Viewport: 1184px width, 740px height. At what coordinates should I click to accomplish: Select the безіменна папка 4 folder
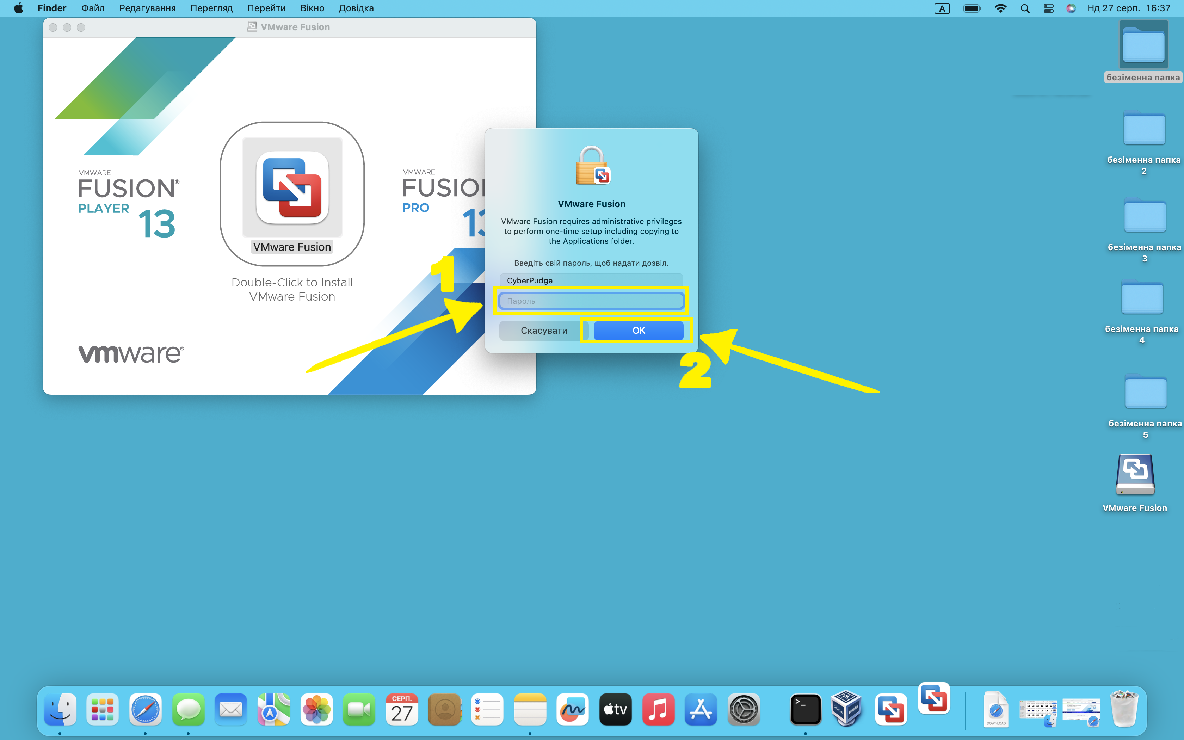click(x=1142, y=312)
